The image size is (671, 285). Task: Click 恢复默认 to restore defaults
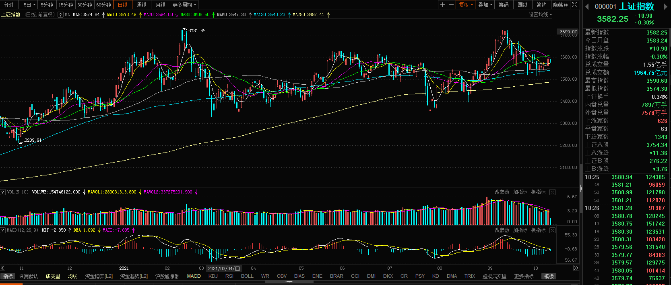tap(28, 276)
